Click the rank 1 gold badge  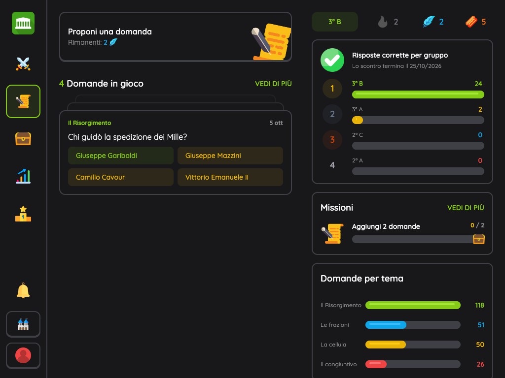click(332, 89)
